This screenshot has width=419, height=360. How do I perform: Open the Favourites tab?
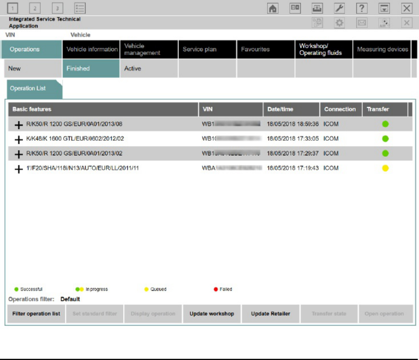[x=266, y=49]
